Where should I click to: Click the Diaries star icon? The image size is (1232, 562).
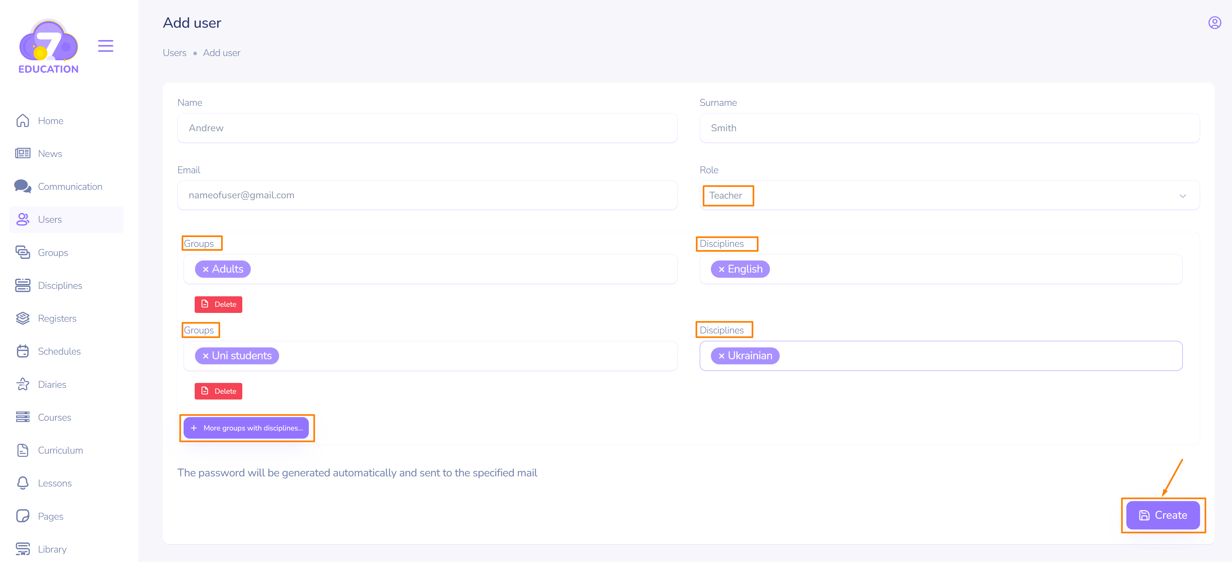coord(23,384)
